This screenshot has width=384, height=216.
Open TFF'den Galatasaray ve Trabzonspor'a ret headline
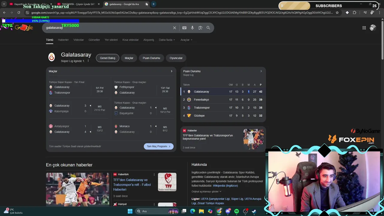[x=132, y=185]
